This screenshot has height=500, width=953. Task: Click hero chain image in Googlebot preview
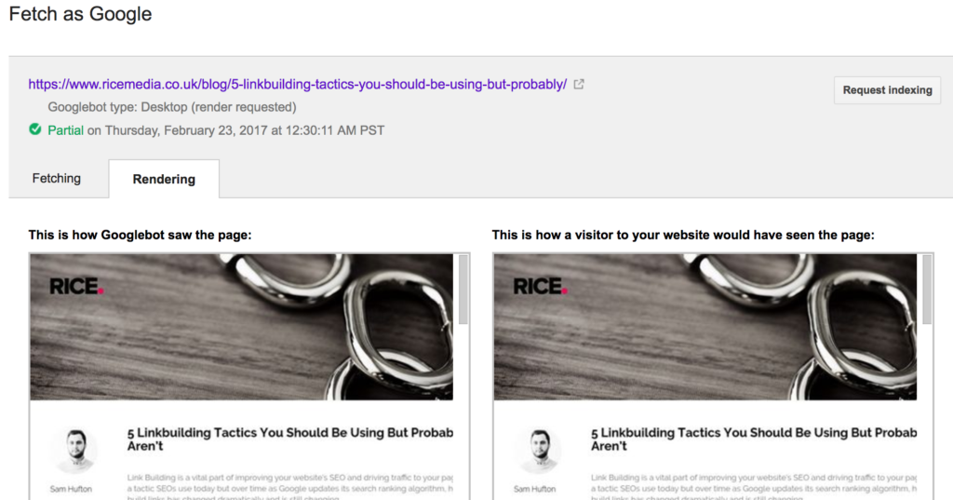(x=242, y=327)
